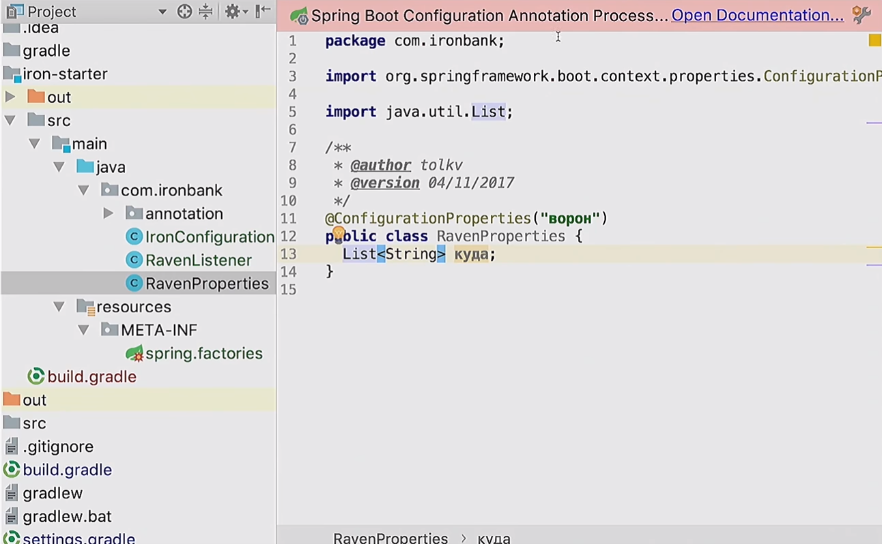This screenshot has width=882, height=544.
Task: Select the iron-starter module
Action: 65,74
